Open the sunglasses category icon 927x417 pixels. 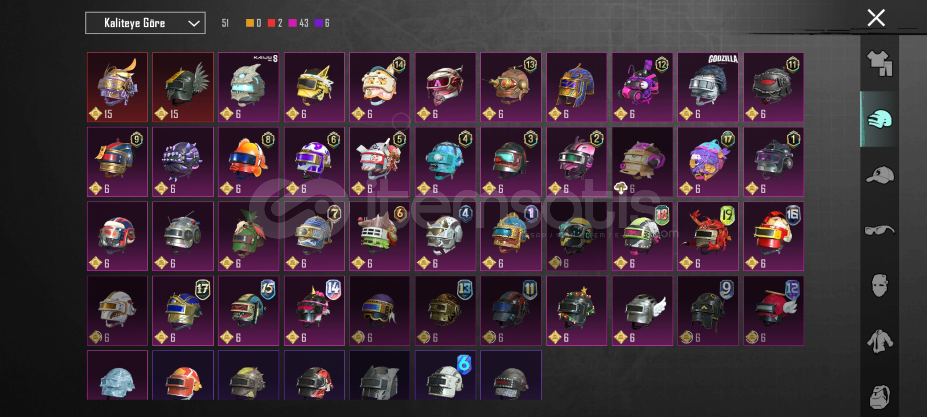879,231
